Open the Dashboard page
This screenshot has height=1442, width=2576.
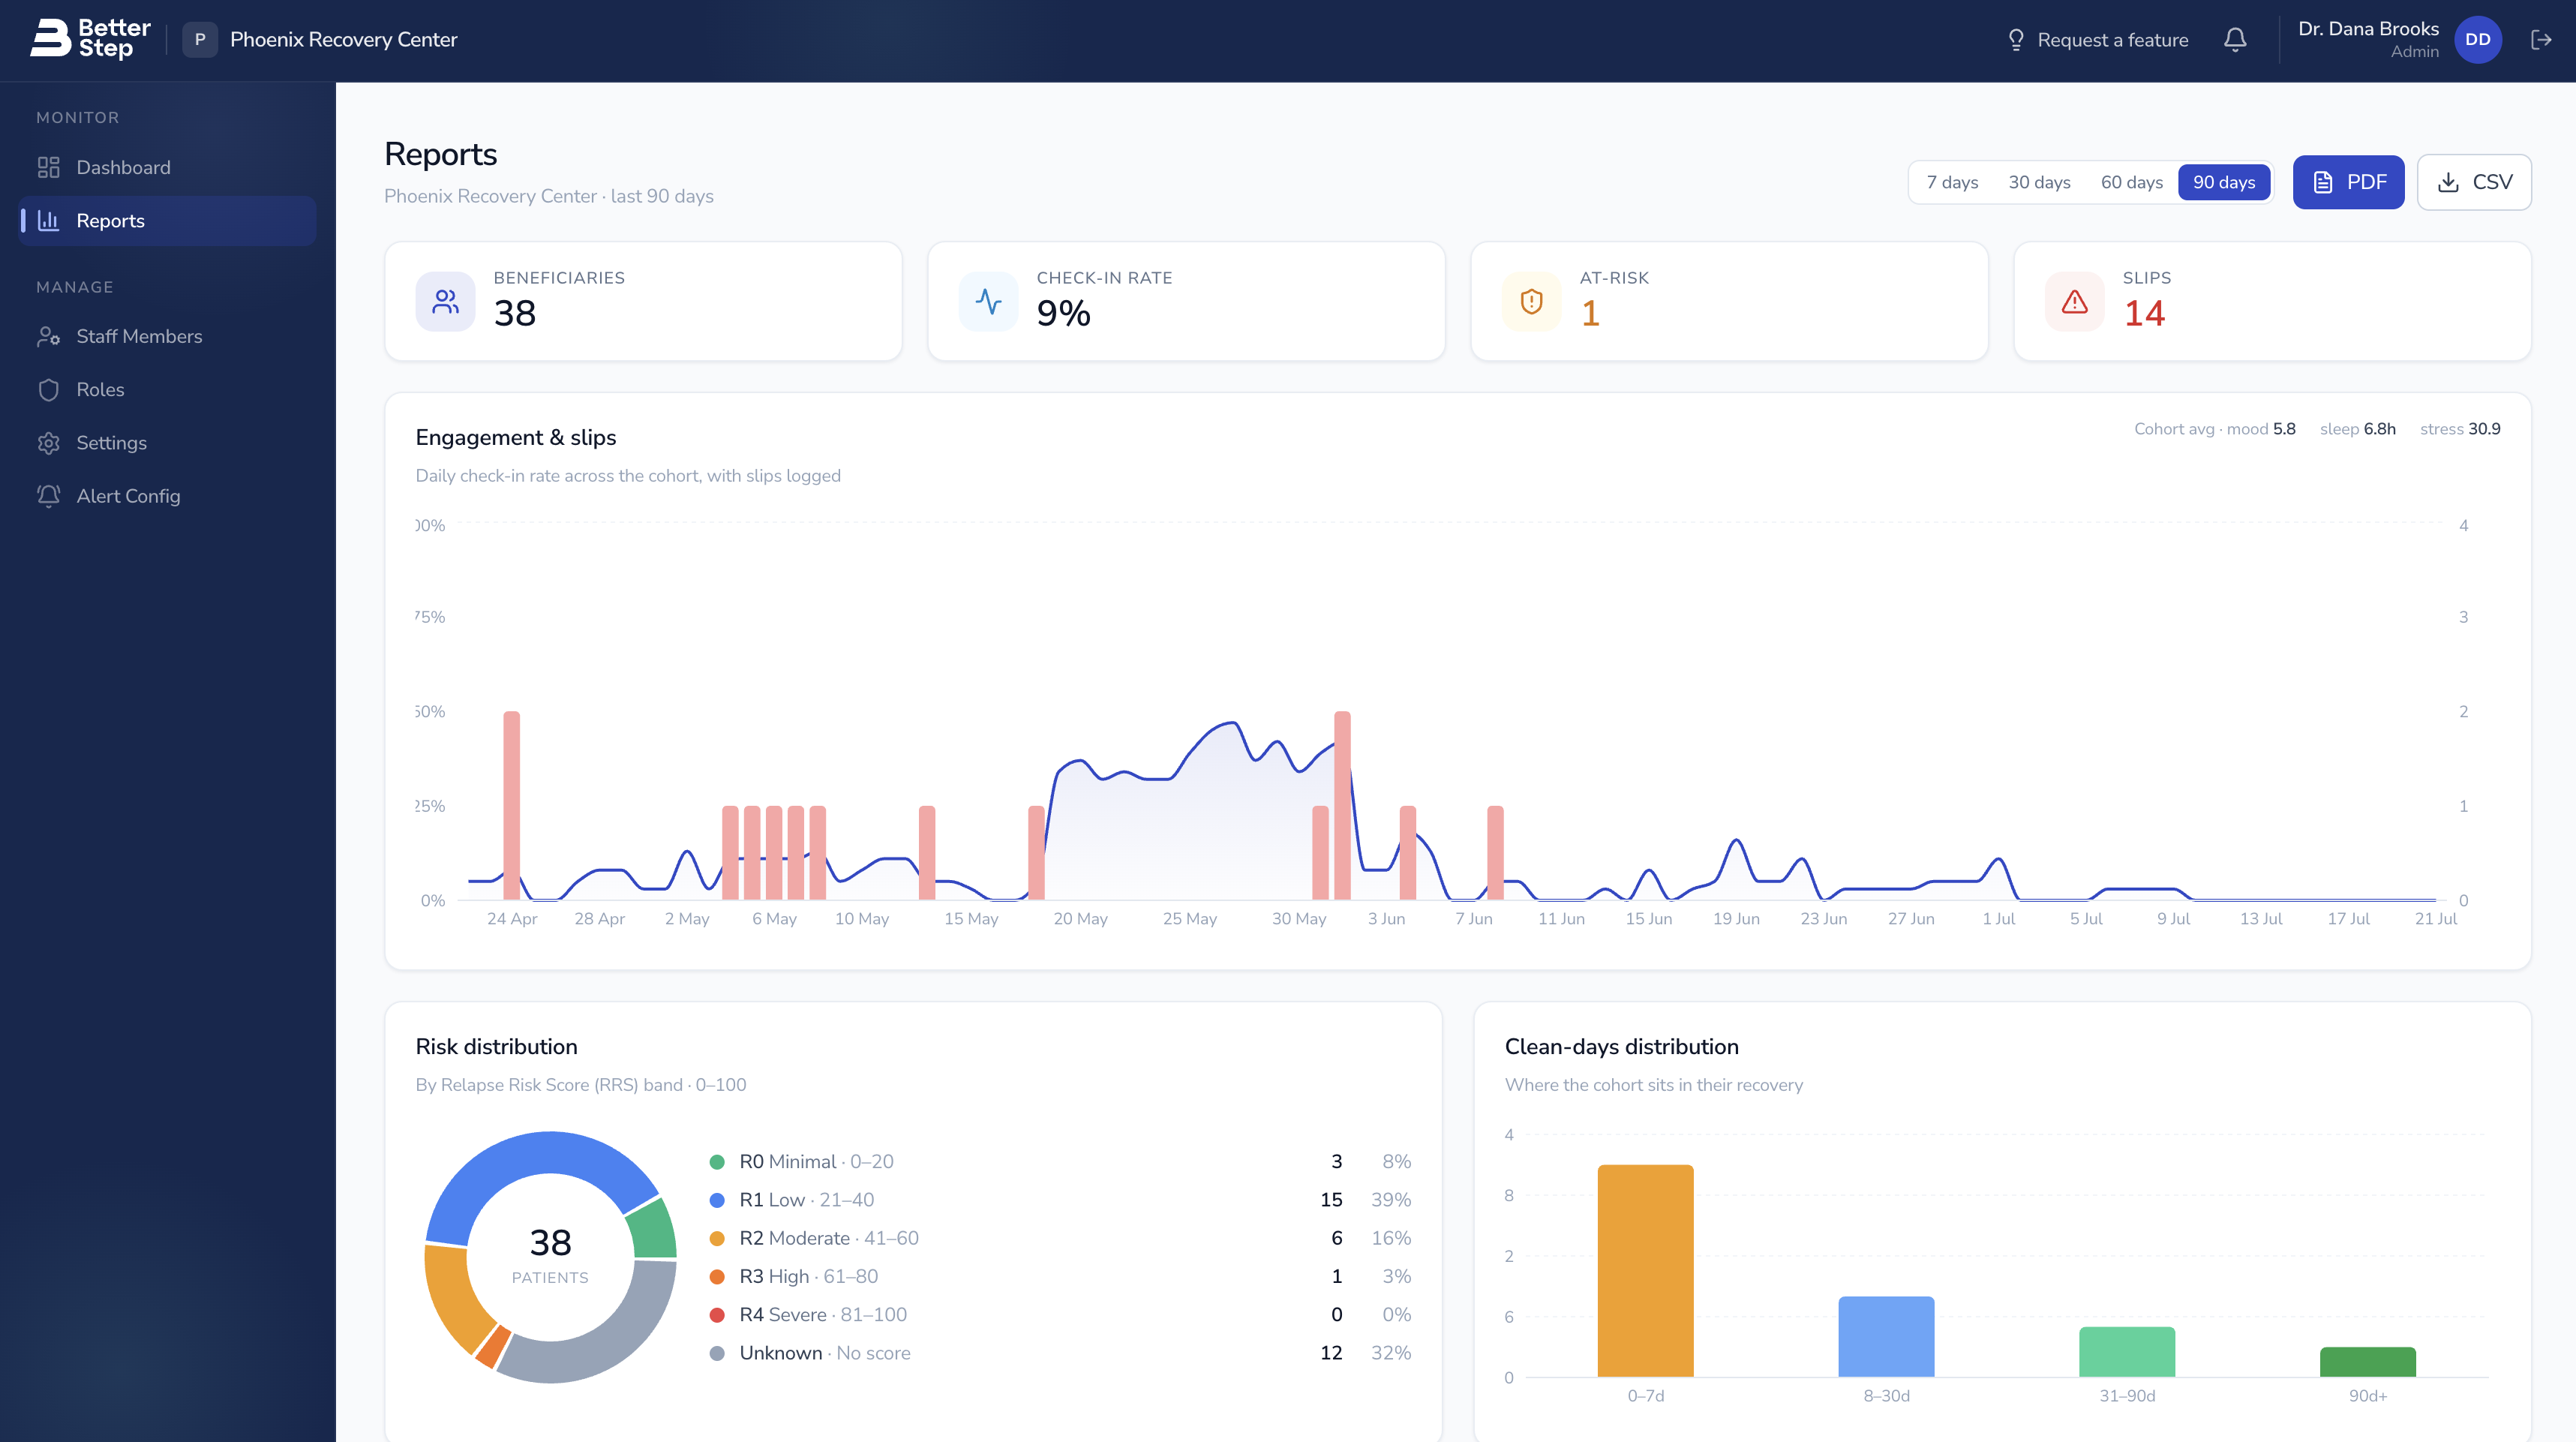coord(167,167)
